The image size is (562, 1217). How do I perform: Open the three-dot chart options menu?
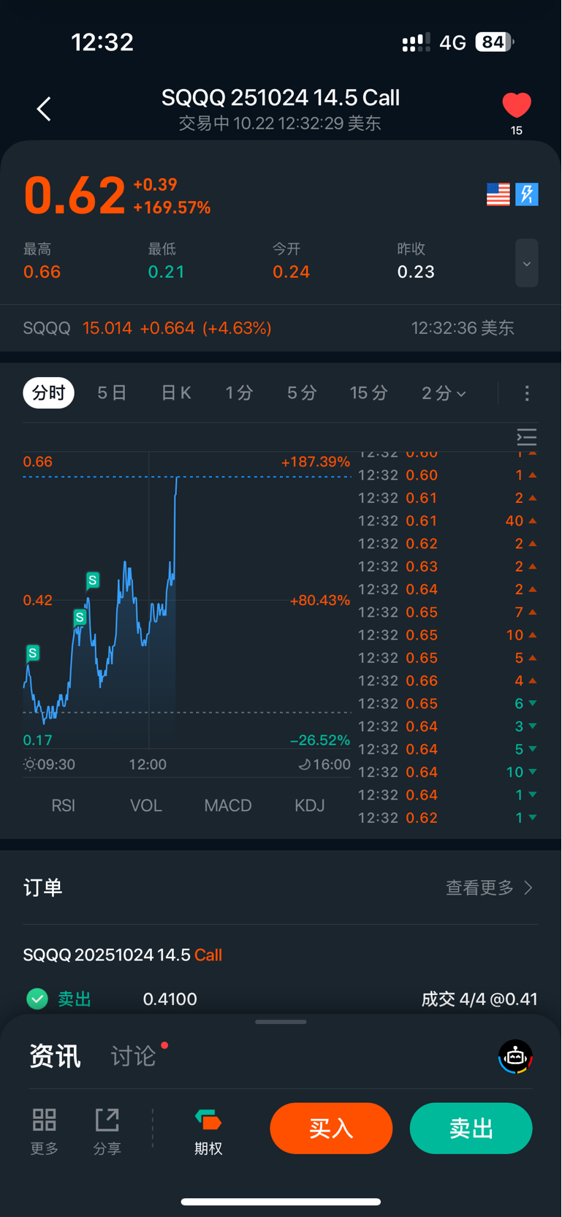527,393
